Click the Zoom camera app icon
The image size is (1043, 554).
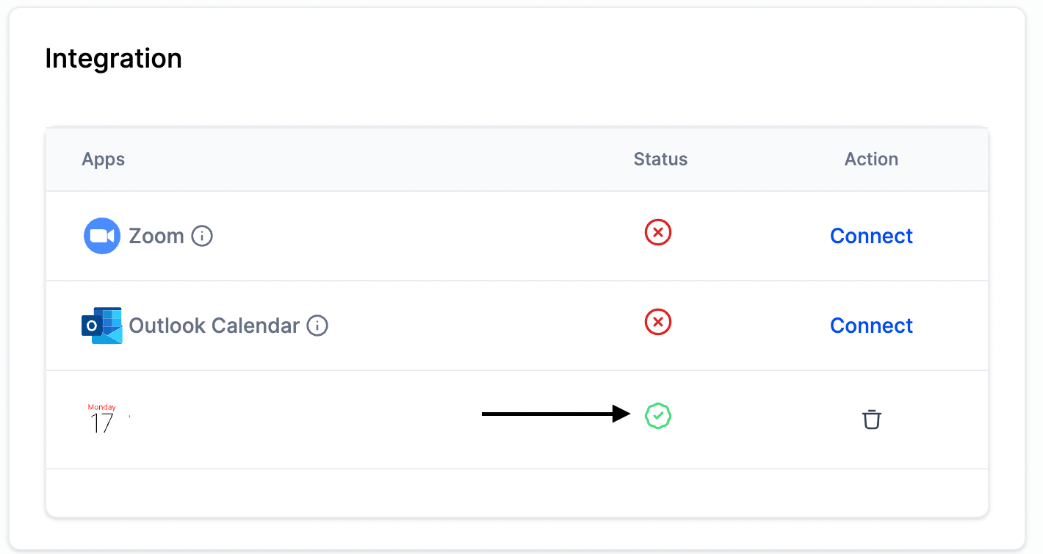(102, 236)
